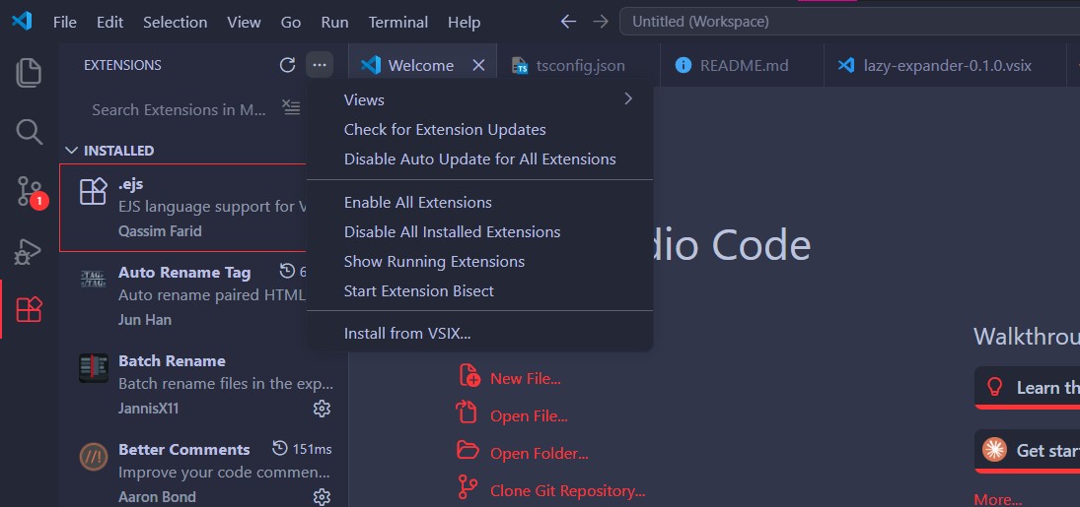Click the Auto Rename Tag extension icon
This screenshot has width=1080, height=507.
93,279
